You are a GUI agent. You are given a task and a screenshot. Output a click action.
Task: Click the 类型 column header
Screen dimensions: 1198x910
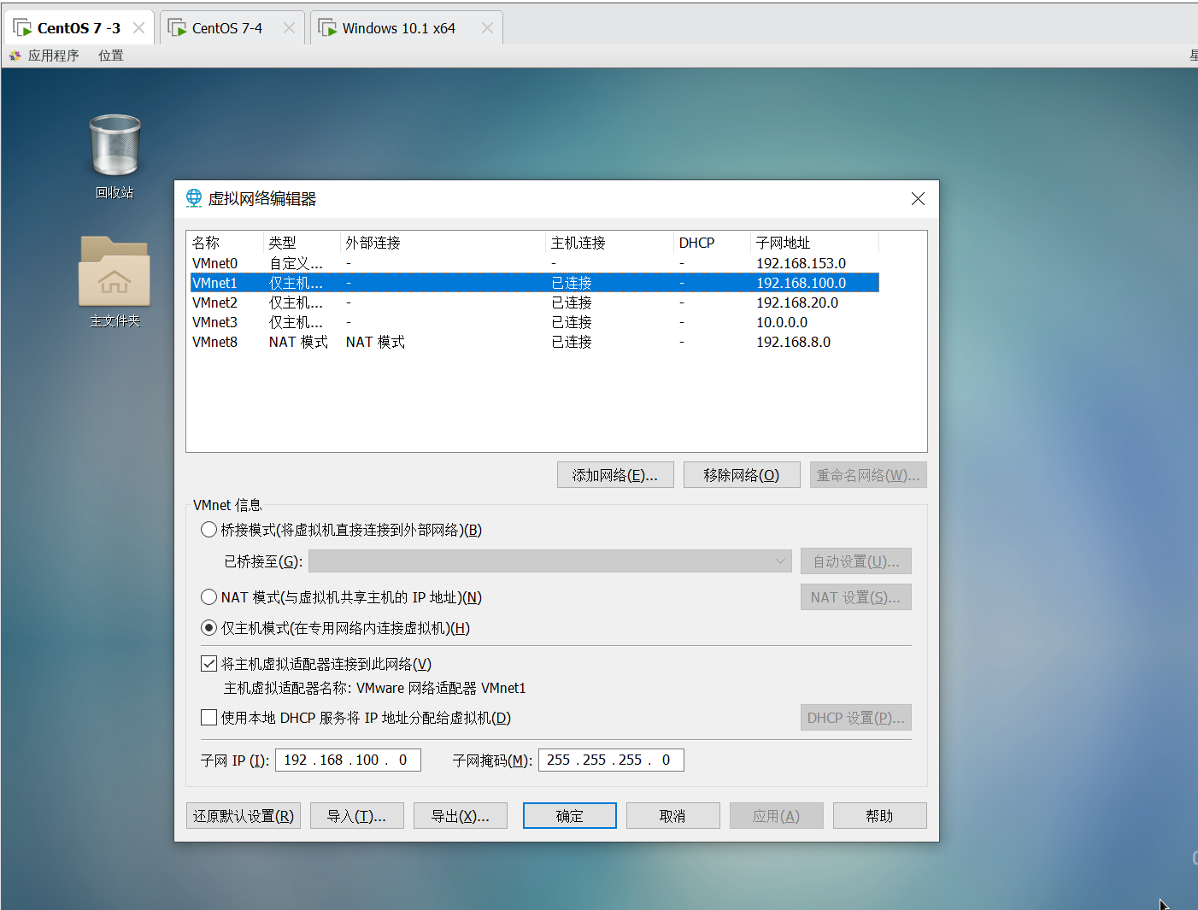302,243
